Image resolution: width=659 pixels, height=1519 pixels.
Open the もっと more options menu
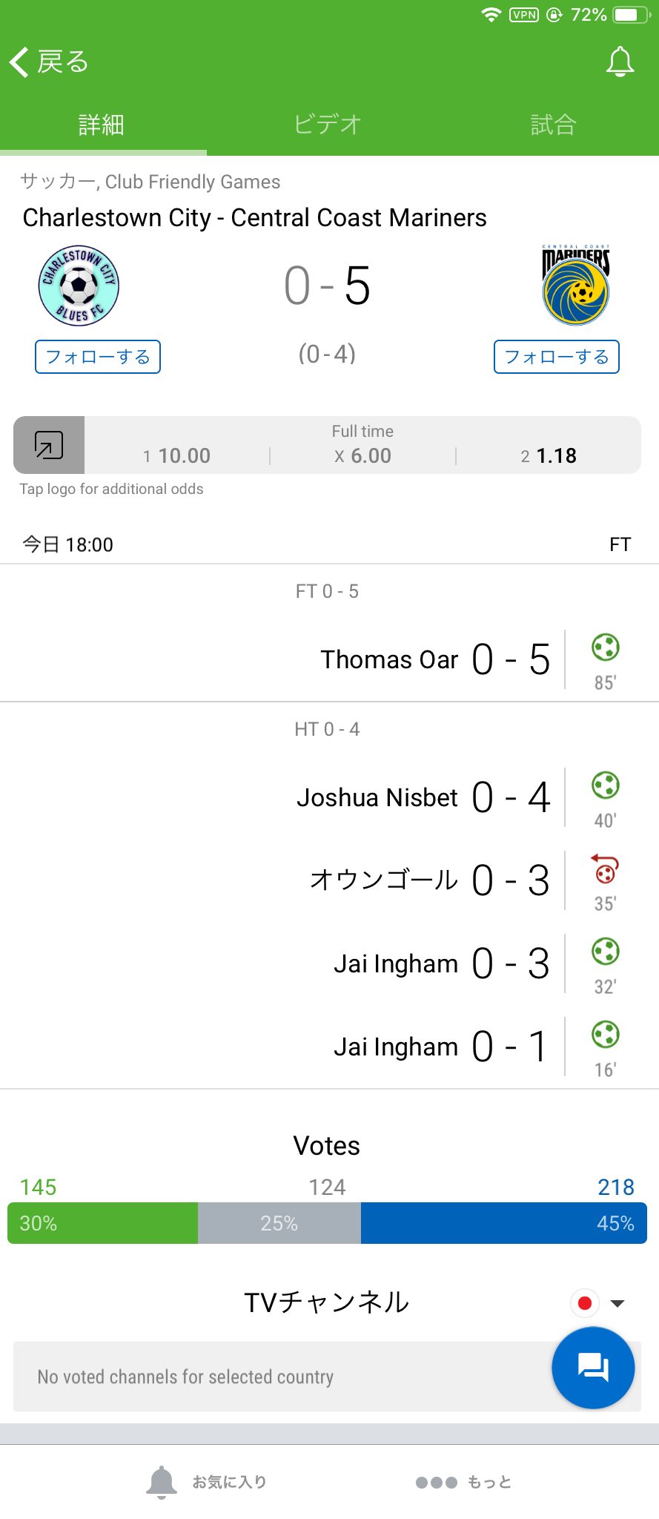click(x=463, y=1482)
